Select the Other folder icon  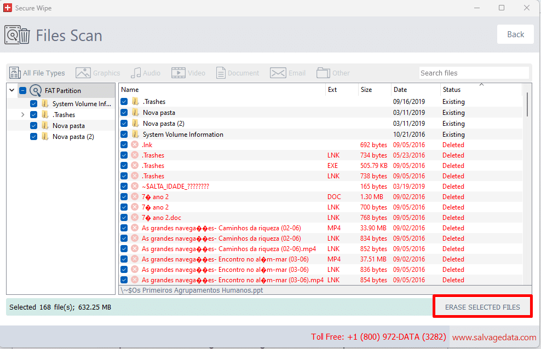[323, 73]
